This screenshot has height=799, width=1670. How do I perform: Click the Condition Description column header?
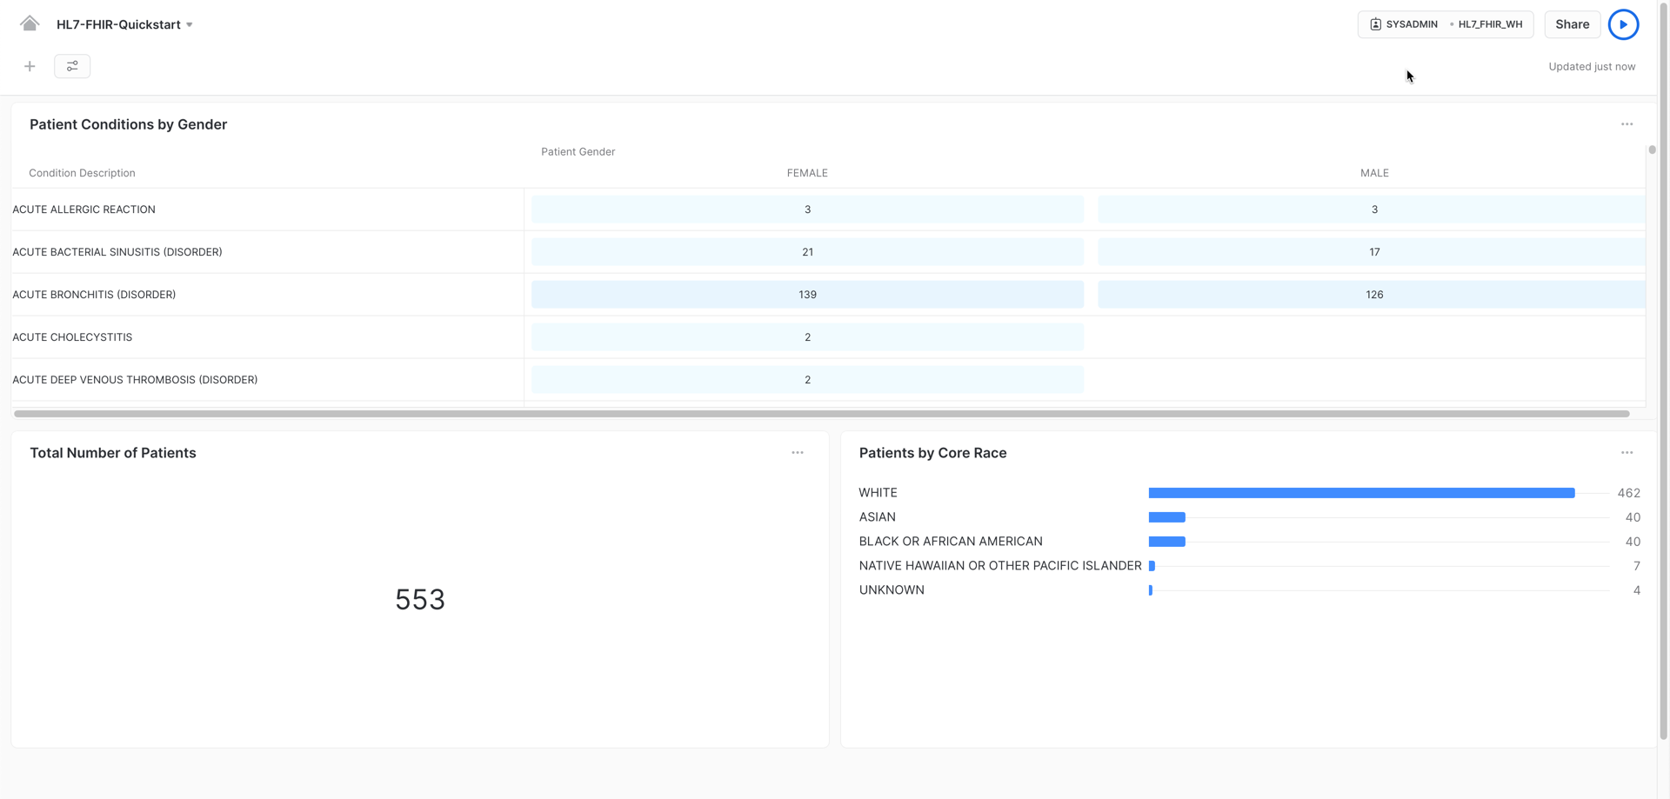pos(82,173)
